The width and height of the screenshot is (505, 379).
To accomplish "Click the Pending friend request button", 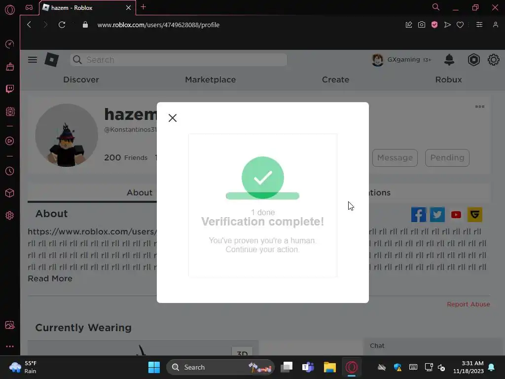I will [x=447, y=157].
